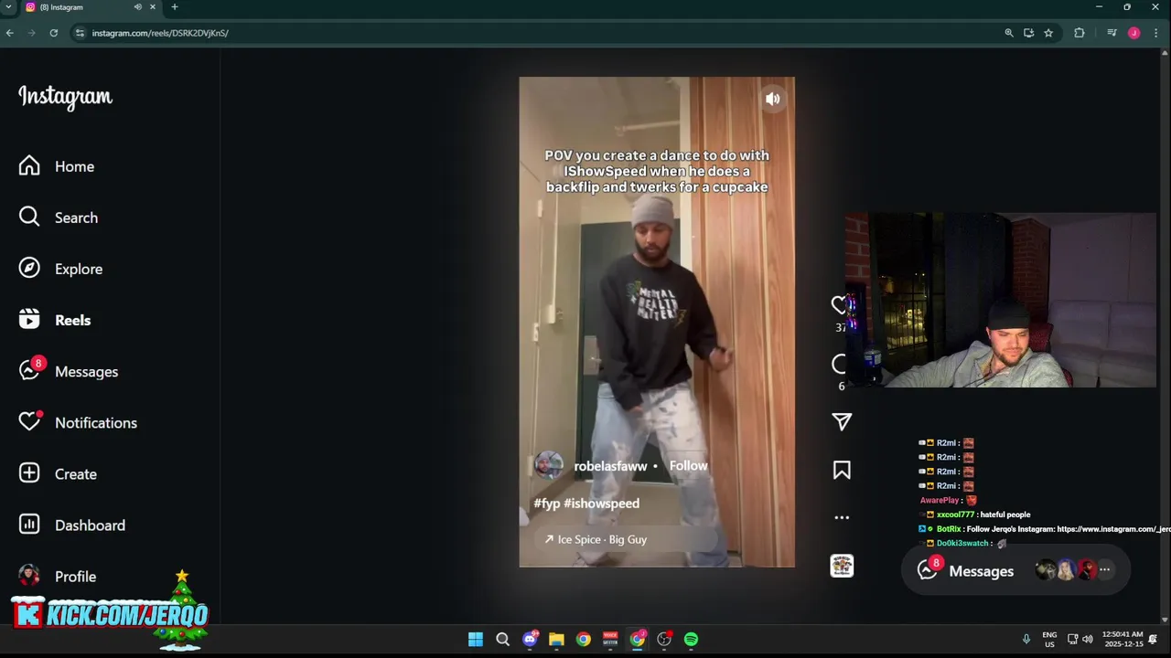Click the taskbar Search icon
The image size is (1171, 658).
click(x=502, y=640)
